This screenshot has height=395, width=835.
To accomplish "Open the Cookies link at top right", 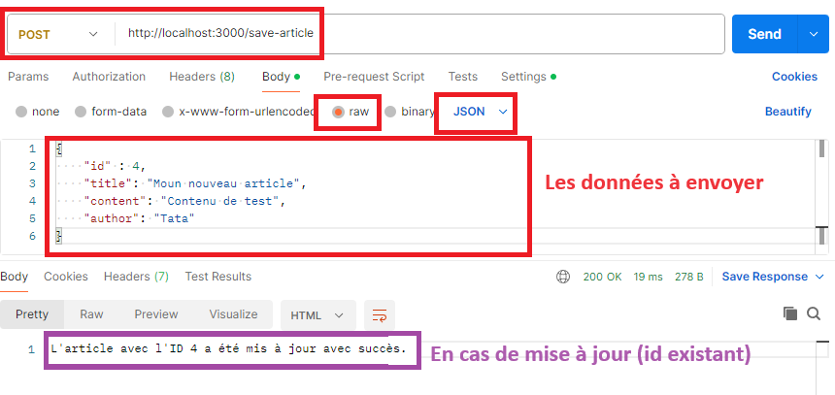I will coord(794,77).
